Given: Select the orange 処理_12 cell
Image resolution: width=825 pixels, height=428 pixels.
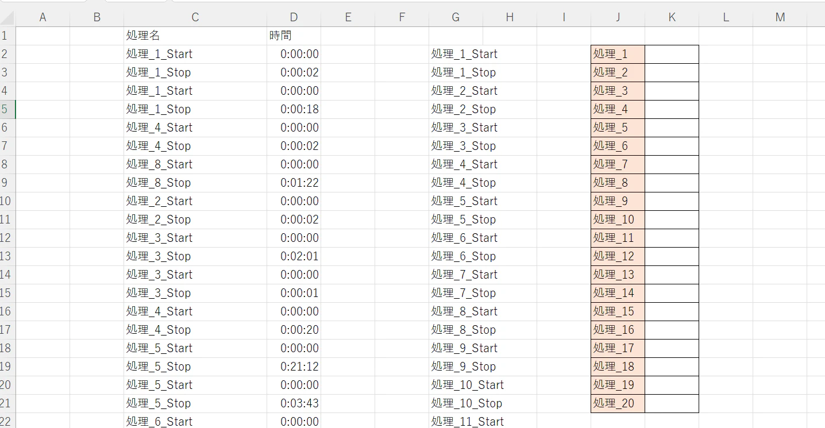Looking at the screenshot, I should [x=618, y=256].
